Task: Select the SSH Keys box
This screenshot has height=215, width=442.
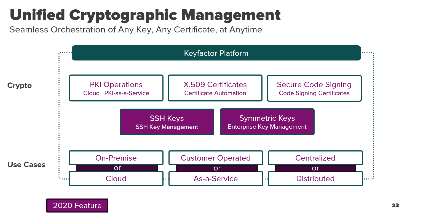Action: 167,122
